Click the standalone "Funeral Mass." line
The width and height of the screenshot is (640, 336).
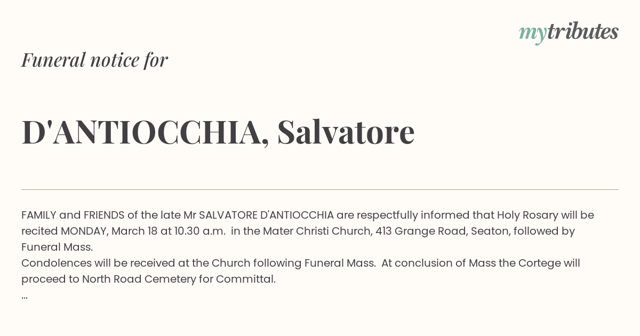tap(57, 247)
